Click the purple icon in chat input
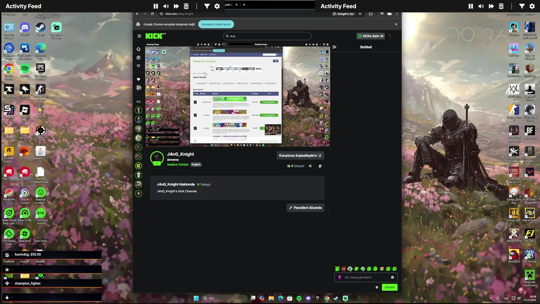Image resolution: width=540 pixels, height=304 pixels. pyautogui.click(x=340, y=277)
